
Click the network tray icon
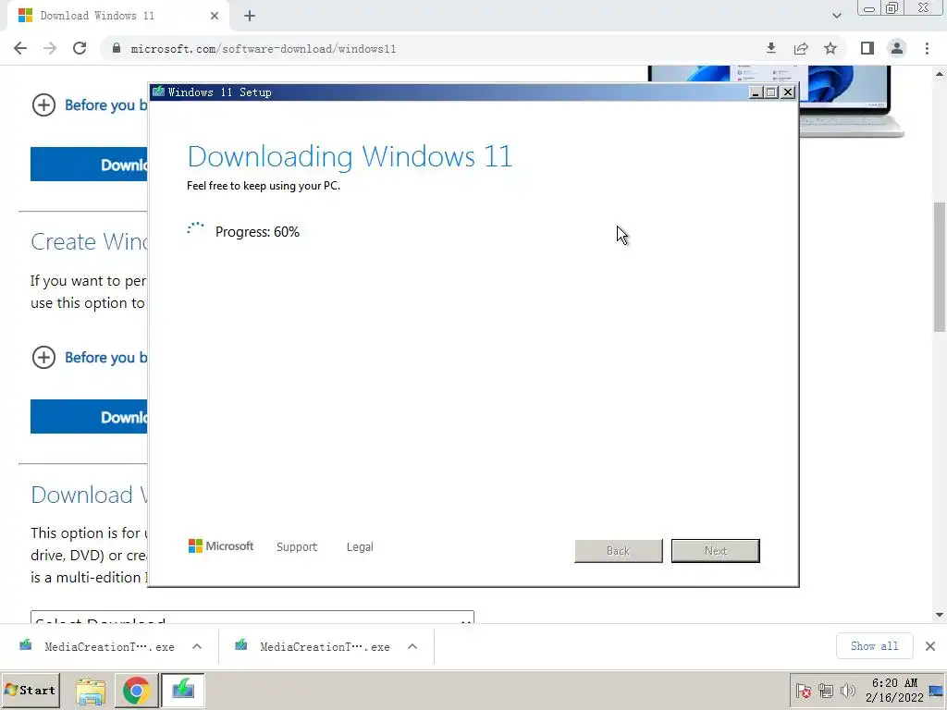tap(826, 690)
